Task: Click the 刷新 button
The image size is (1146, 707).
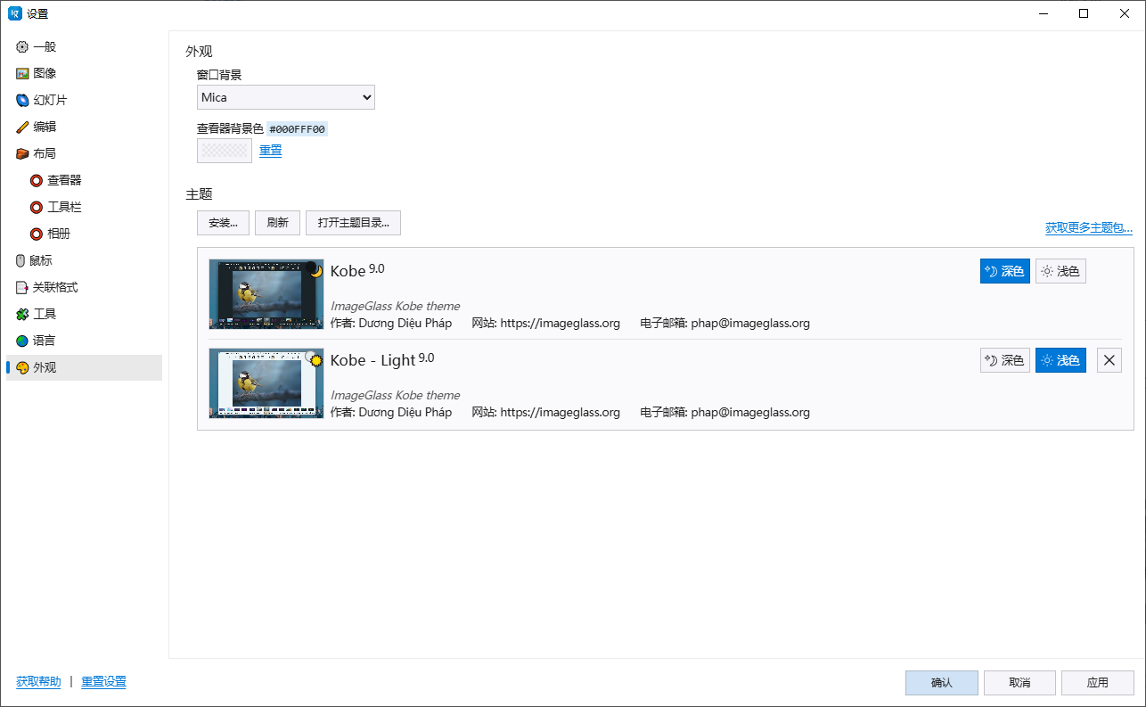Action: pyautogui.click(x=277, y=223)
